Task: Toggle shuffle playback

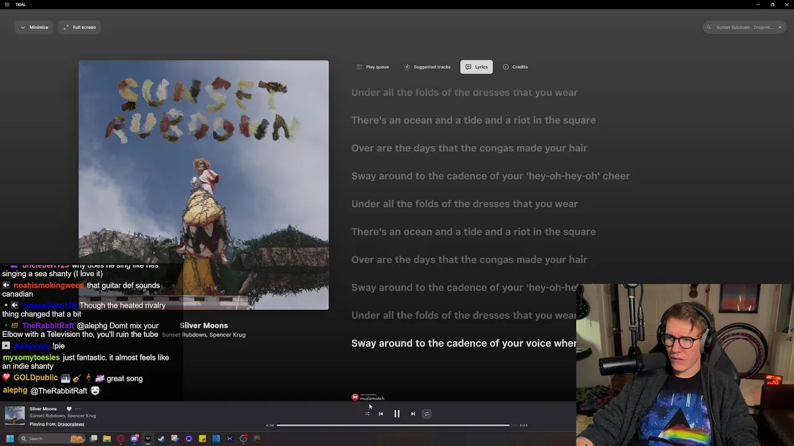Action: point(367,414)
